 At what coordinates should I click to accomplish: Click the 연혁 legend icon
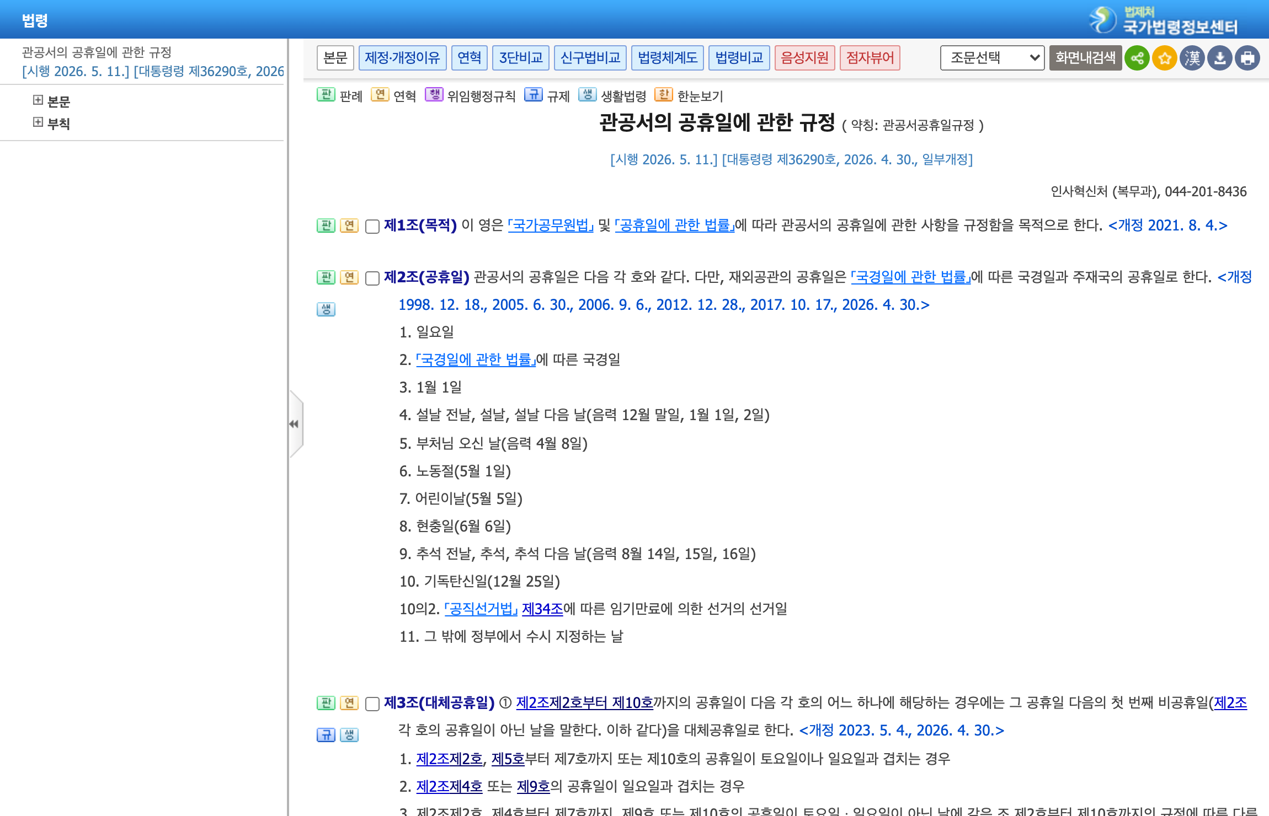coord(380,95)
